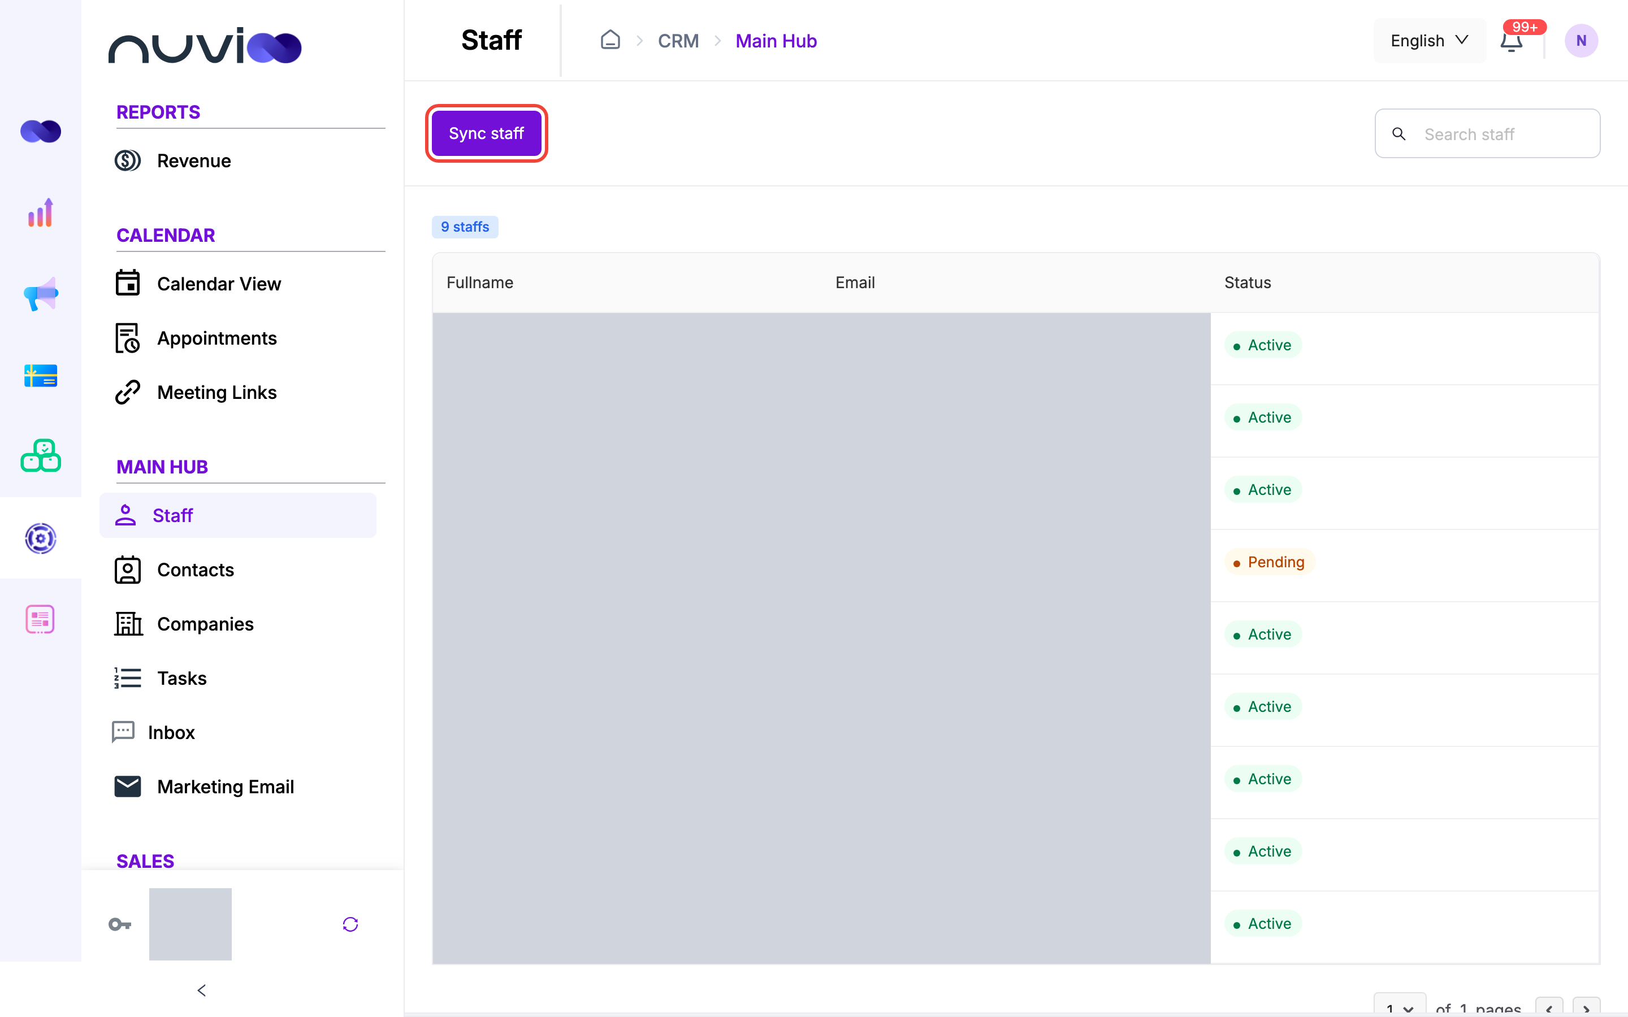
Task: Open the megaphone marketing icon in the rail
Action: (40, 294)
